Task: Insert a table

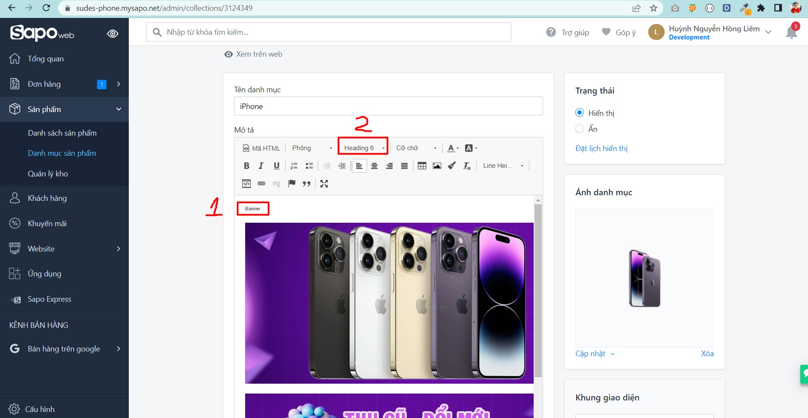Action: click(422, 166)
